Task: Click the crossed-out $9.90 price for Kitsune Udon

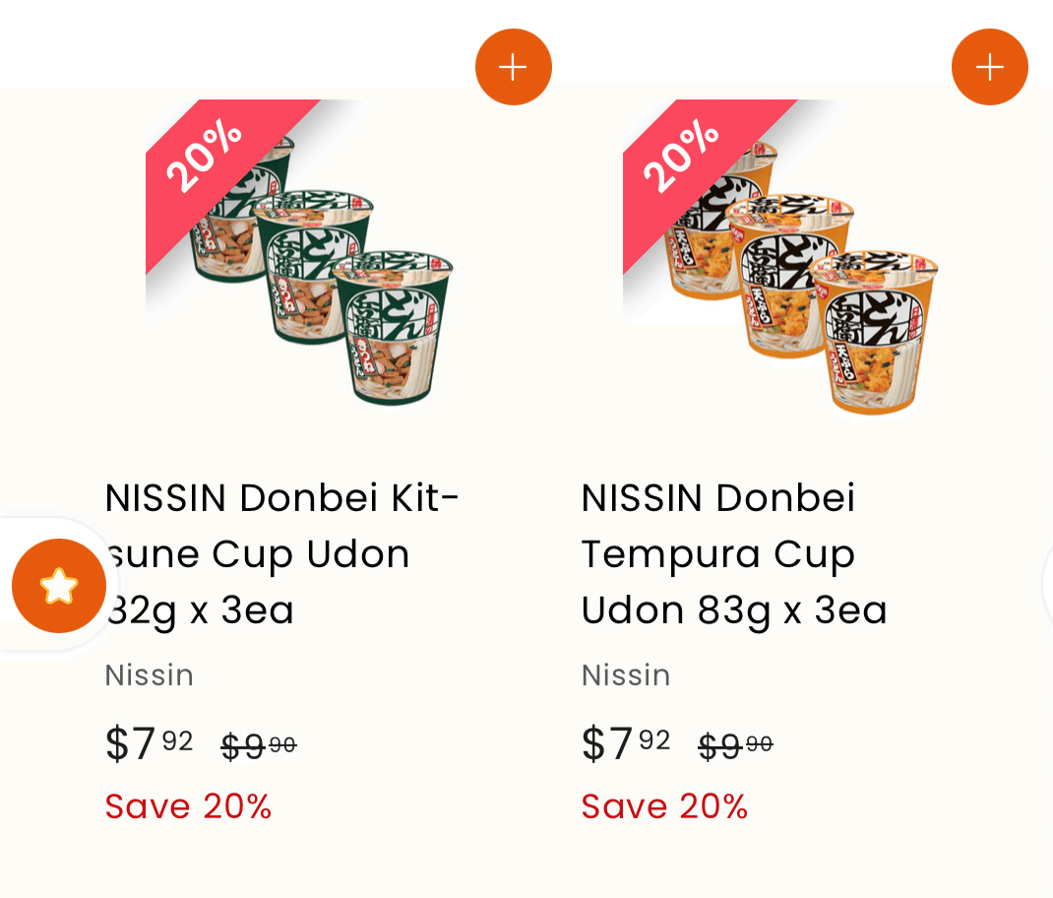Action: pos(259,747)
